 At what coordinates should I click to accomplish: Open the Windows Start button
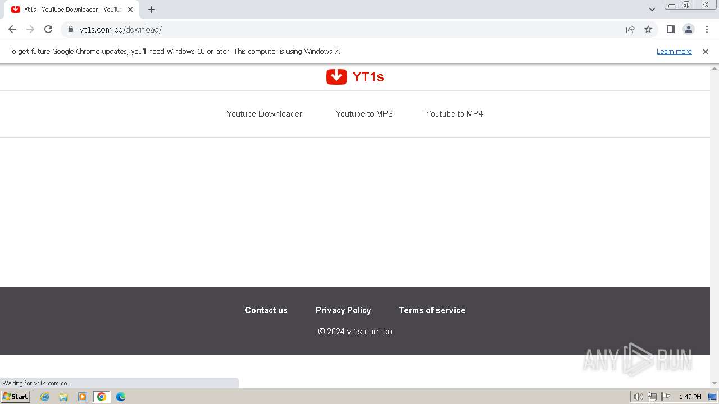(x=16, y=397)
